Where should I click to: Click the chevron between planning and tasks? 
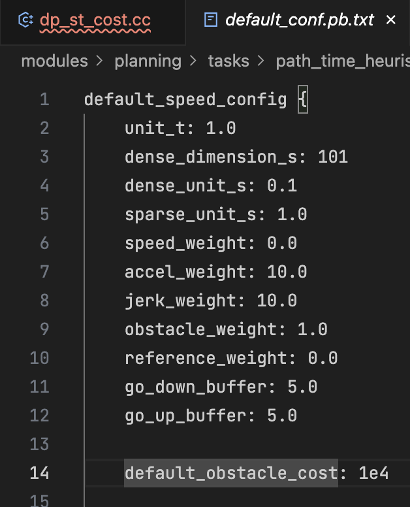click(195, 61)
